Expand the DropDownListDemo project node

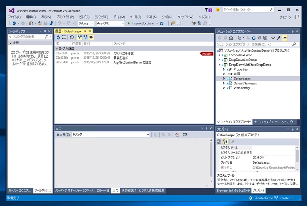(219, 60)
